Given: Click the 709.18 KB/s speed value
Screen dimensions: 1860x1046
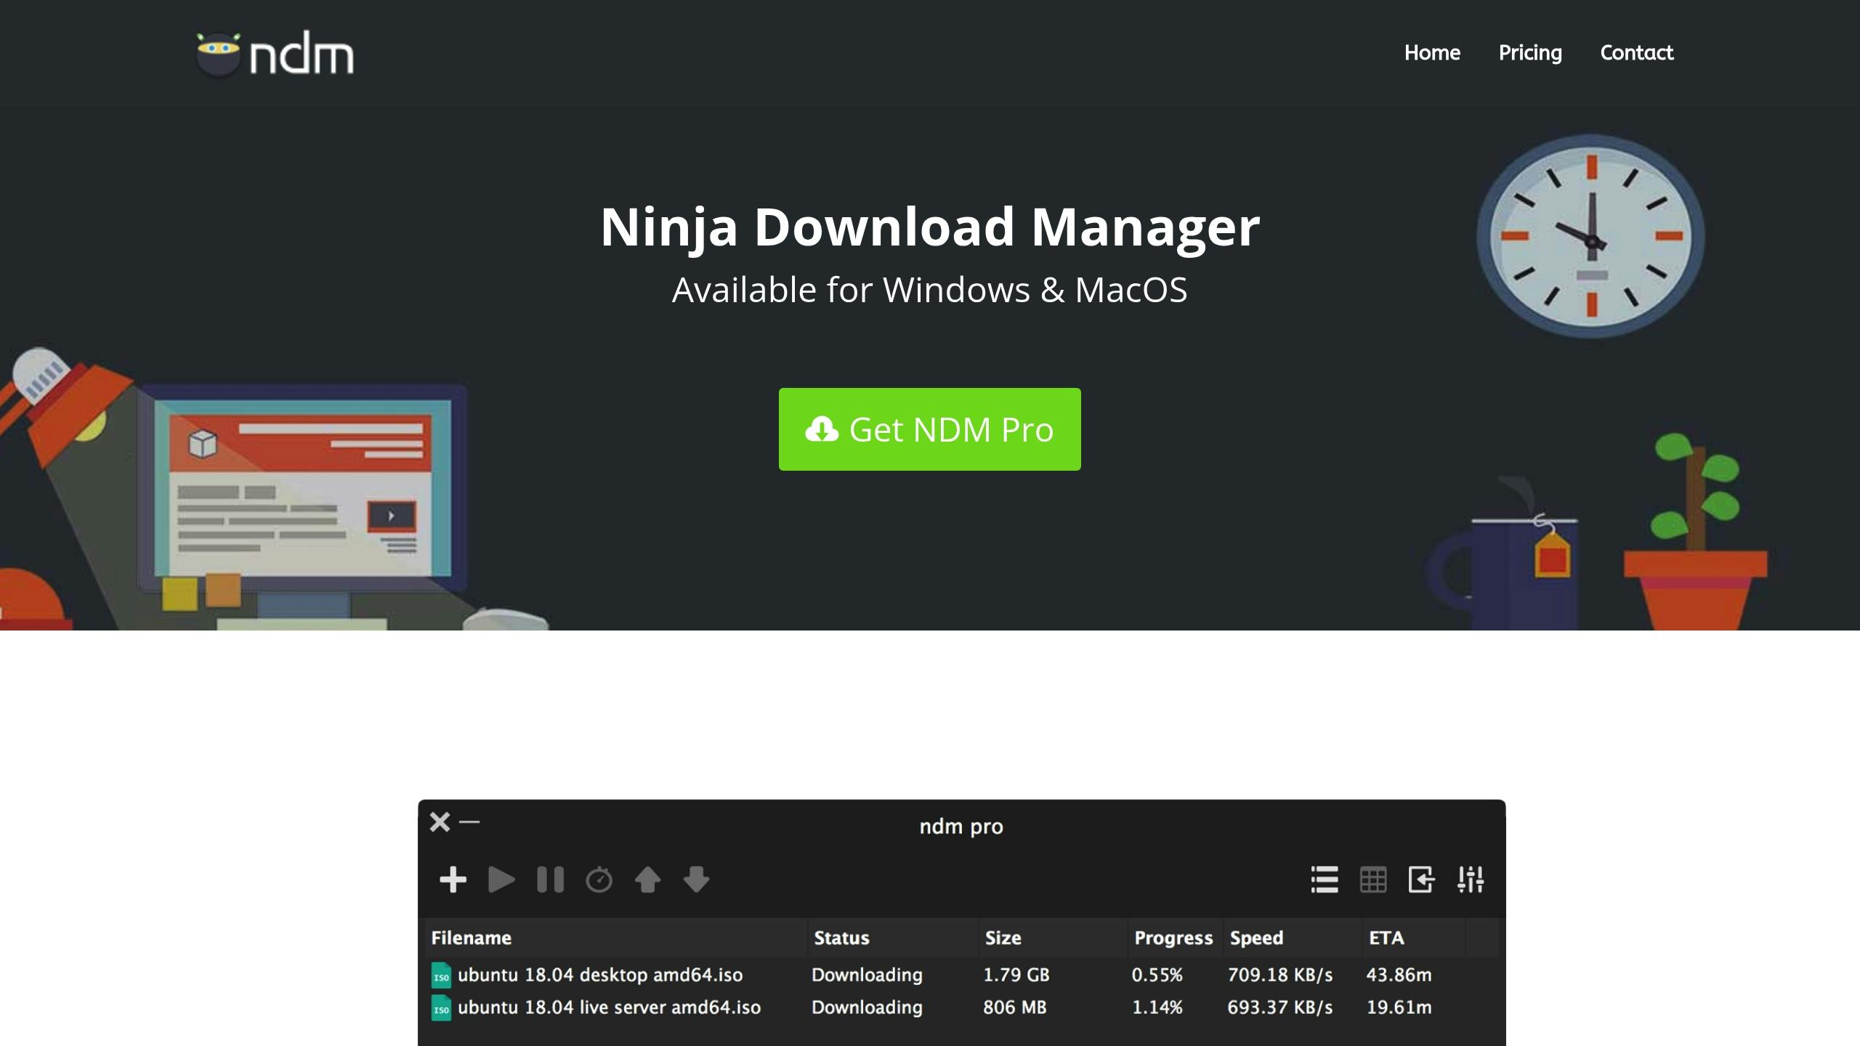Looking at the screenshot, I should click(x=1280, y=975).
